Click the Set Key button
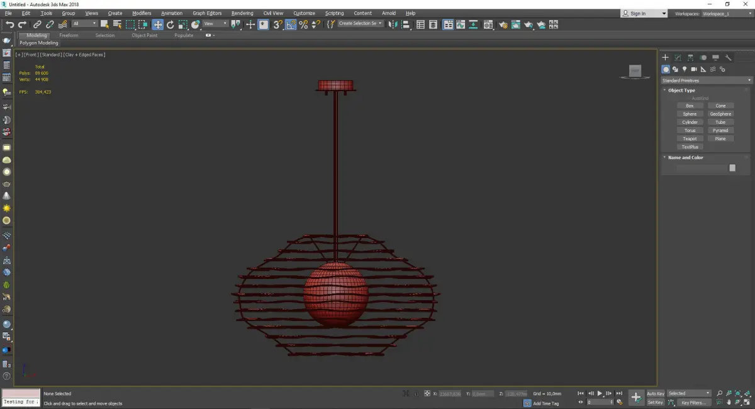Image resolution: width=755 pixels, height=409 pixels. coord(655,402)
